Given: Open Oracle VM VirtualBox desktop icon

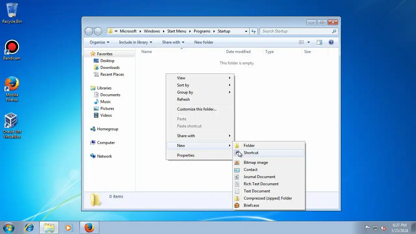Looking at the screenshot, I should click(x=12, y=125).
